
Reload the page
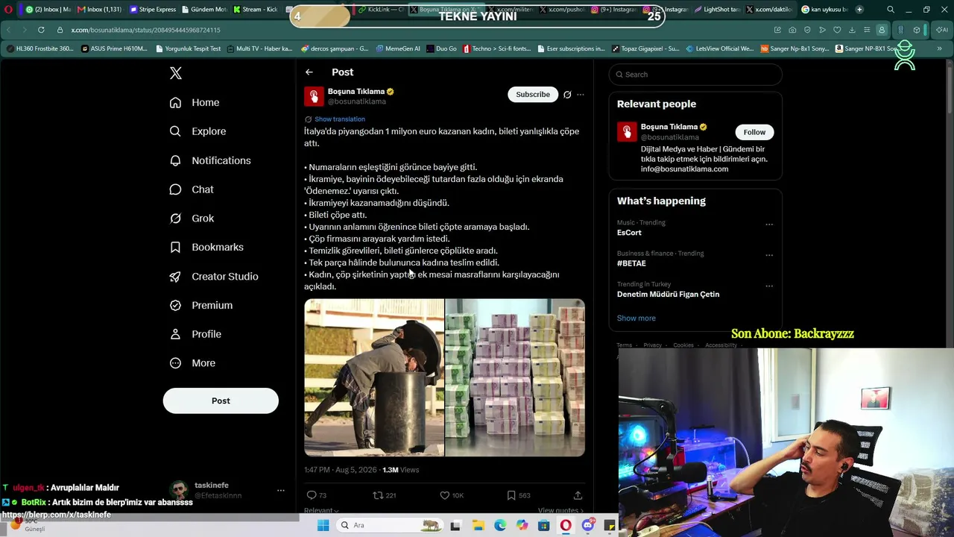tap(40, 30)
